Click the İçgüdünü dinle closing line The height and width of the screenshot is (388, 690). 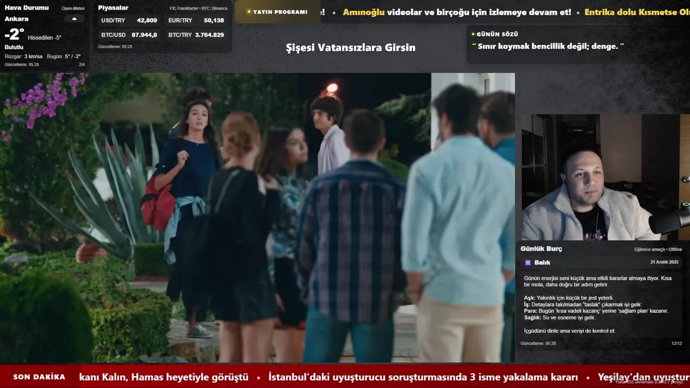(x=569, y=331)
